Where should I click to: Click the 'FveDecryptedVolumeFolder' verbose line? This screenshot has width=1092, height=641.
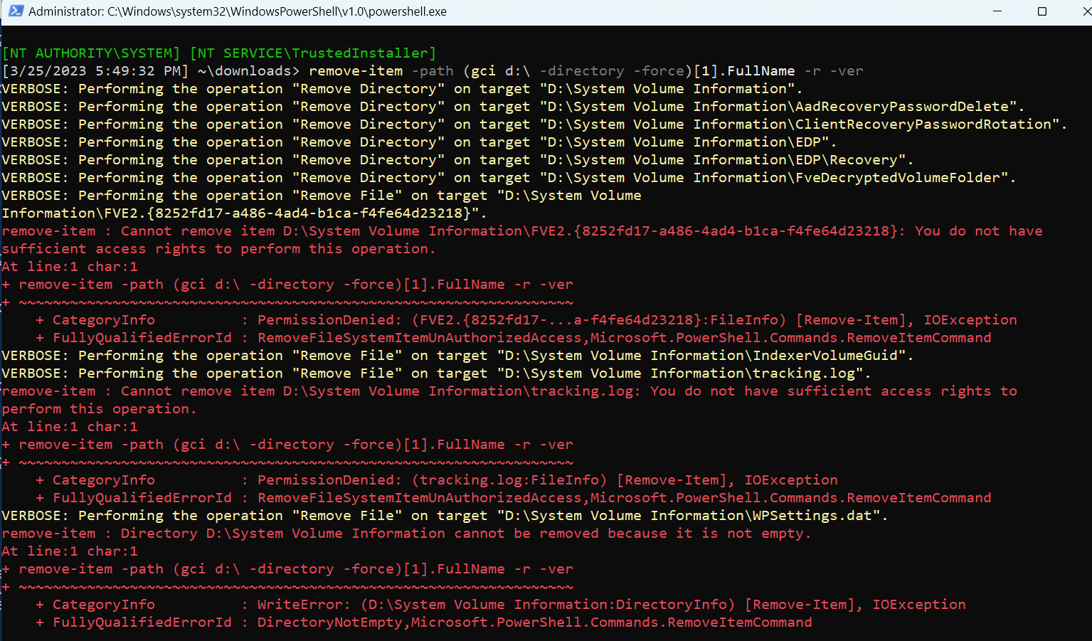point(509,178)
